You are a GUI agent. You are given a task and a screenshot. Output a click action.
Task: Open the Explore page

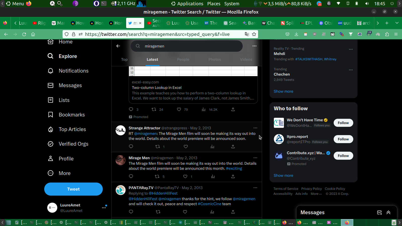62,56
